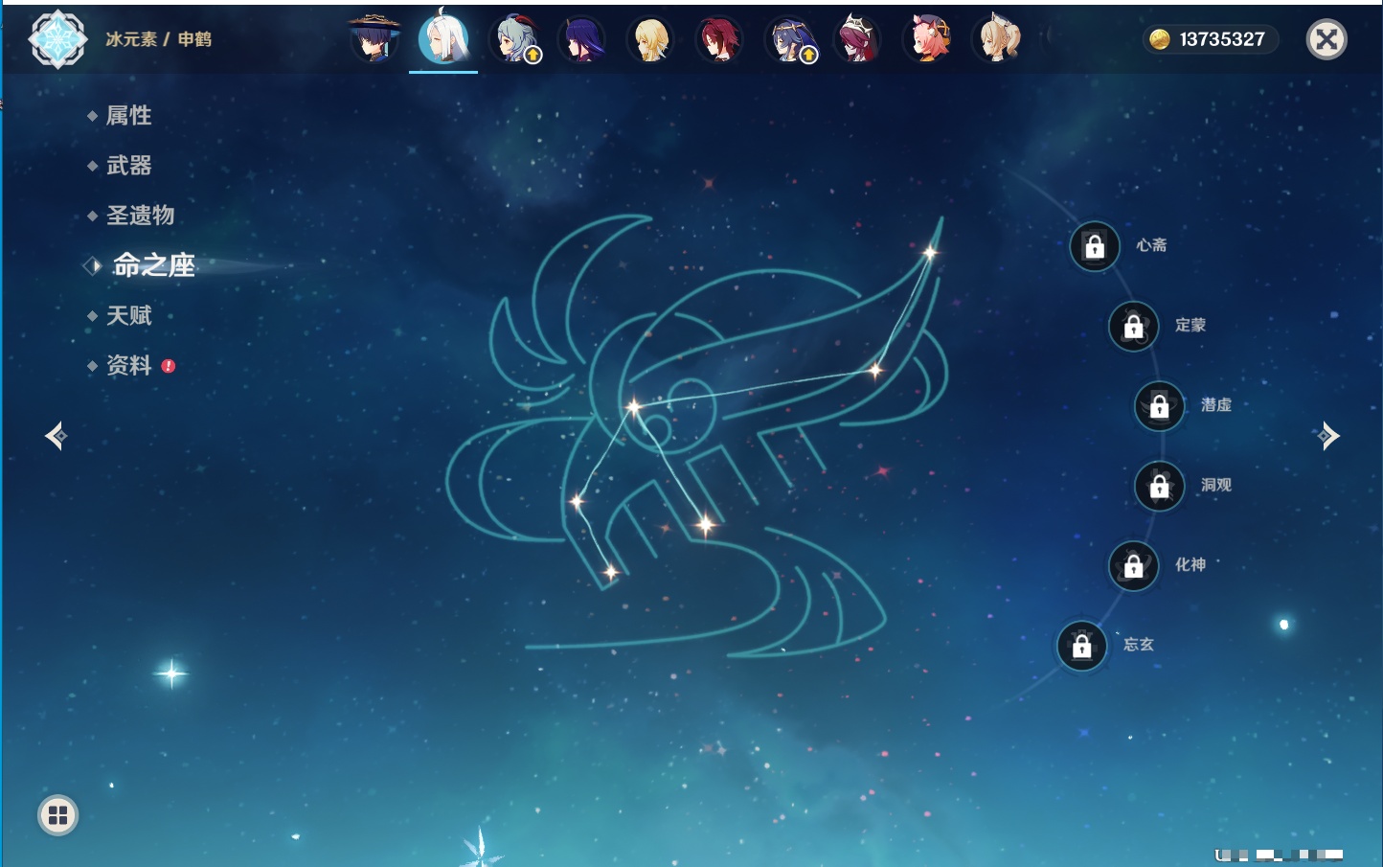1383x867 pixels.
Task: Click the 冰元素 / 申鹤 title text
Action: tap(158, 39)
